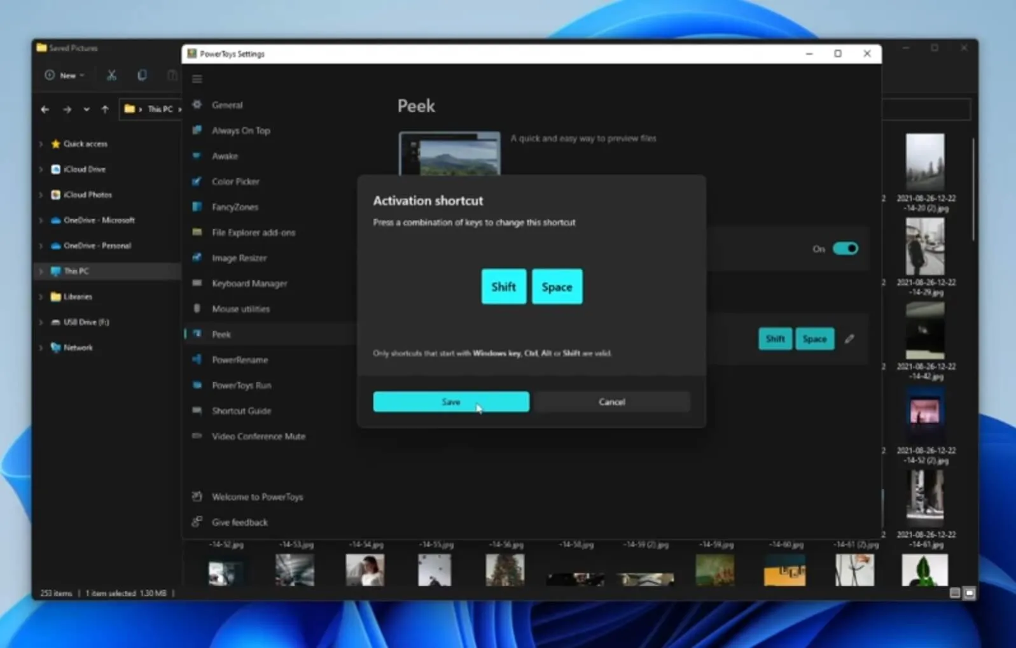Click the Always On Top icon
1016x648 pixels.
pyautogui.click(x=197, y=130)
